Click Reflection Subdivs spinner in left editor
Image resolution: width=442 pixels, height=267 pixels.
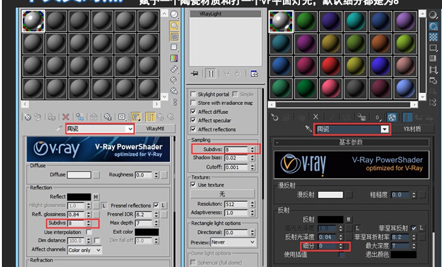(x=89, y=223)
